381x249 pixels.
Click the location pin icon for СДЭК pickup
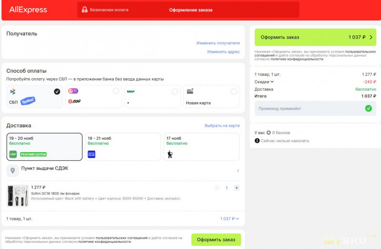(x=12, y=170)
